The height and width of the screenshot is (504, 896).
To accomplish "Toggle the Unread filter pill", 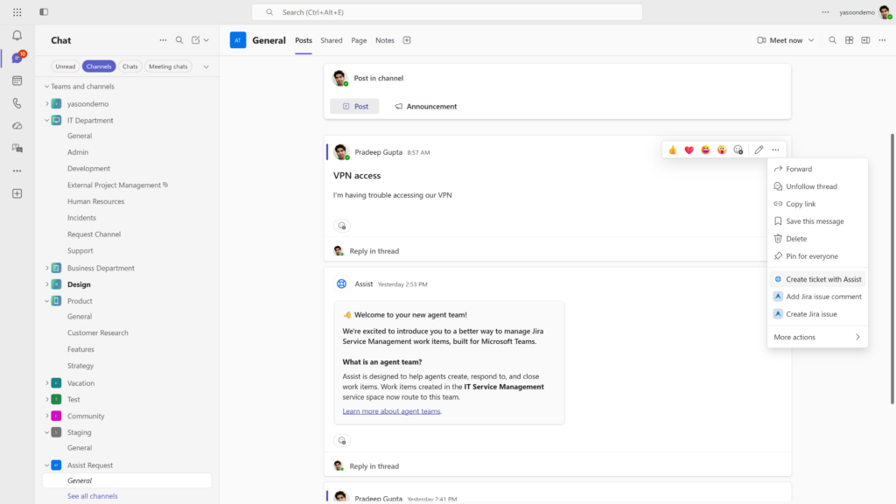I will pos(65,66).
